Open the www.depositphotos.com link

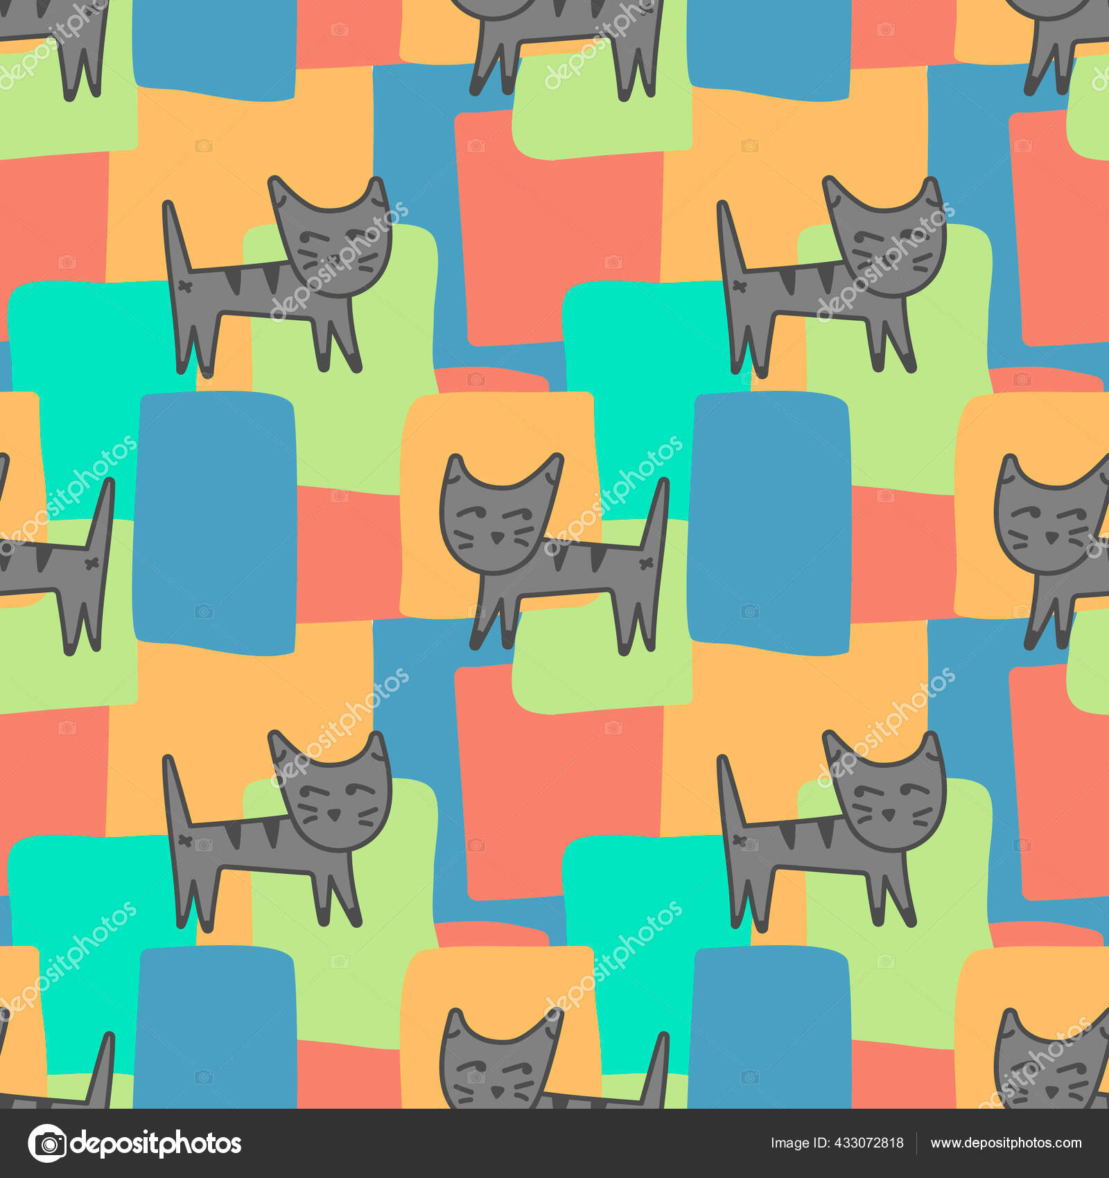[1006, 1143]
